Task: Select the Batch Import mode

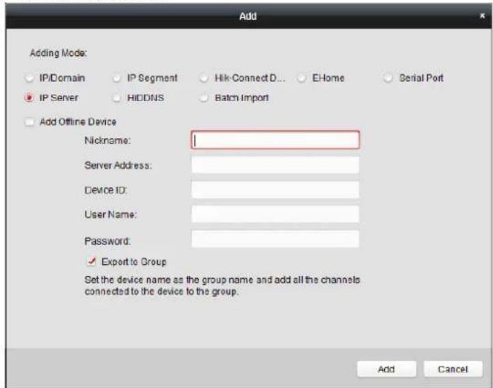Action: tap(204, 98)
